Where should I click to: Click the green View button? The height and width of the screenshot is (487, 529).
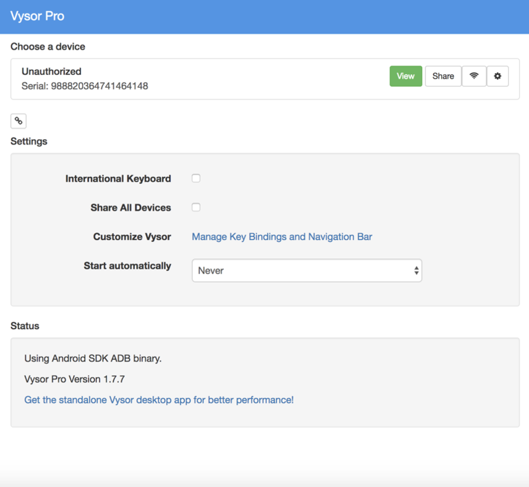coord(405,76)
